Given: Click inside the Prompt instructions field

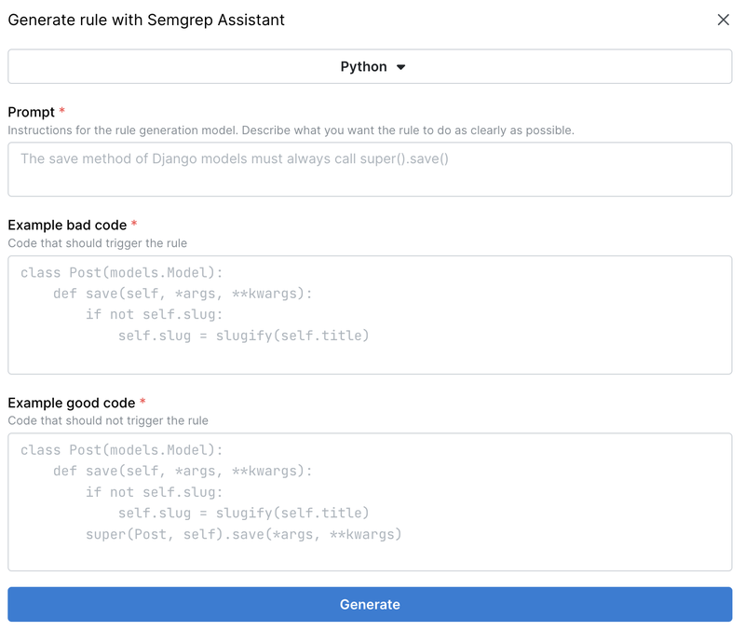Looking at the screenshot, I should point(371,168).
